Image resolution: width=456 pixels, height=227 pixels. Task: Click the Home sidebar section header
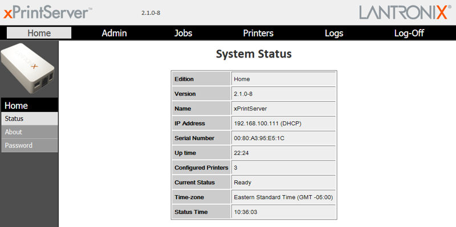click(30, 105)
